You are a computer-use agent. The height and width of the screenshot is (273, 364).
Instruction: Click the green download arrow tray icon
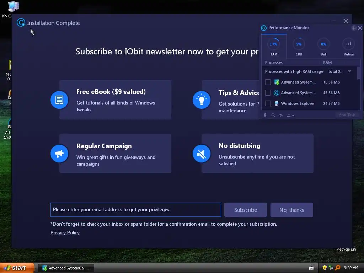coord(331,268)
